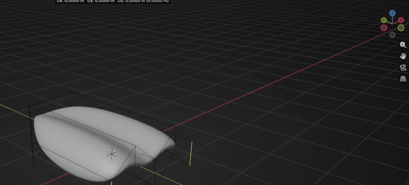Snap view to the red X axis

pos(401,20)
